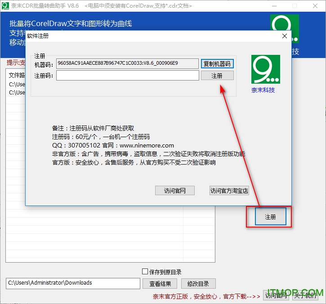Click the 奈末科技 link under the dialog logo
The image size is (326, 304).
[x=263, y=90]
